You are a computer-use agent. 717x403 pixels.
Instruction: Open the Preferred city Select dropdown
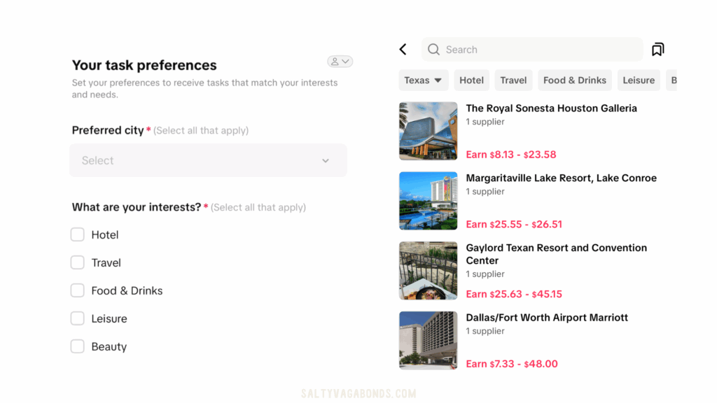click(x=208, y=160)
